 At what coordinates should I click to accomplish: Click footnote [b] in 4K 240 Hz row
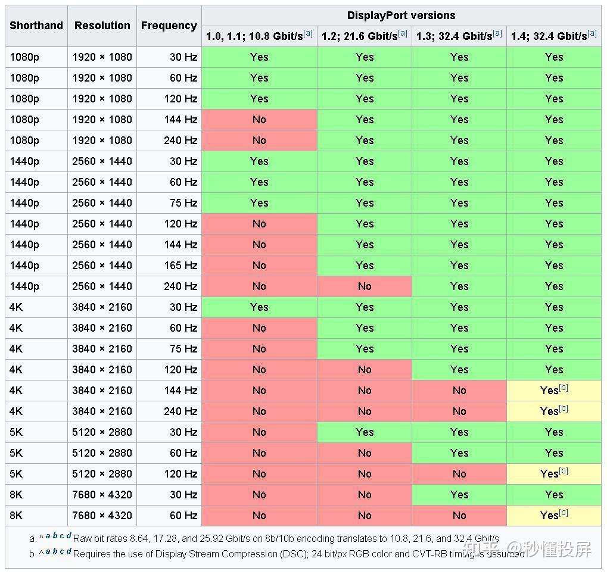[x=564, y=408]
